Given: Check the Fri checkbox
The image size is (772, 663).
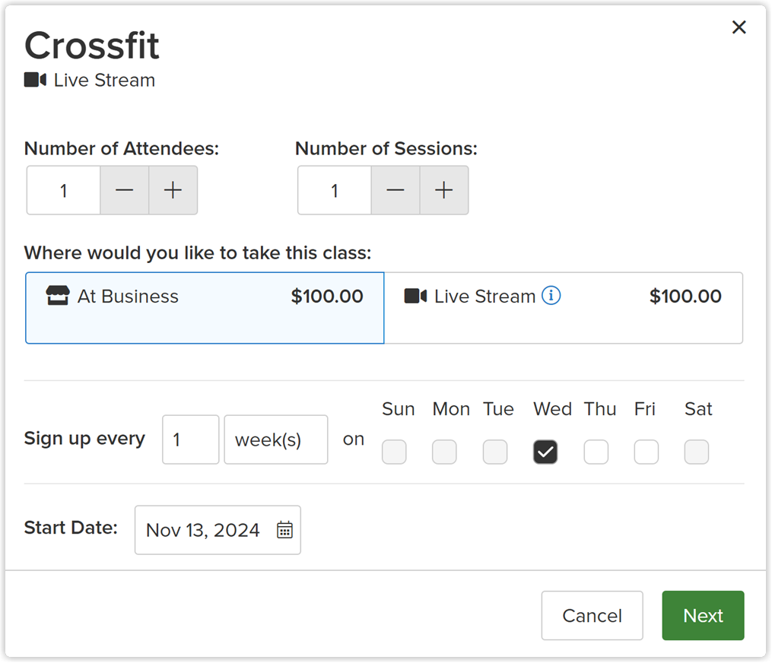Looking at the screenshot, I should [646, 452].
